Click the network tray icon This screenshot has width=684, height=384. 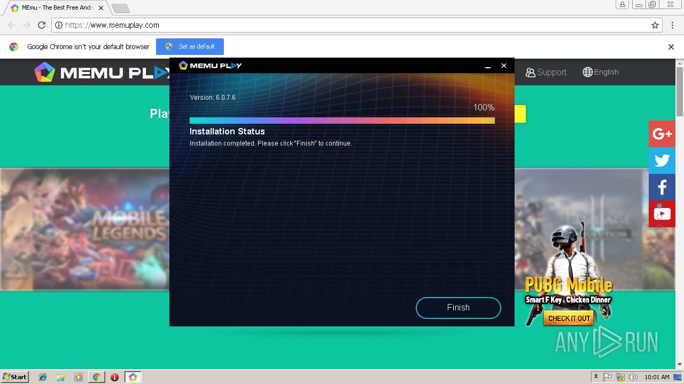point(620,377)
